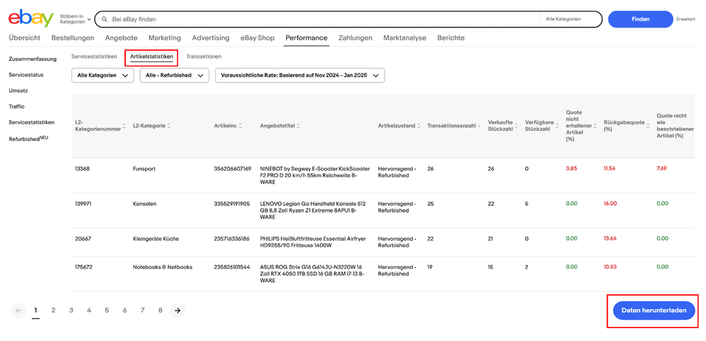Expand Stöbern in Kategorien menu
706x341 pixels.
point(75,19)
